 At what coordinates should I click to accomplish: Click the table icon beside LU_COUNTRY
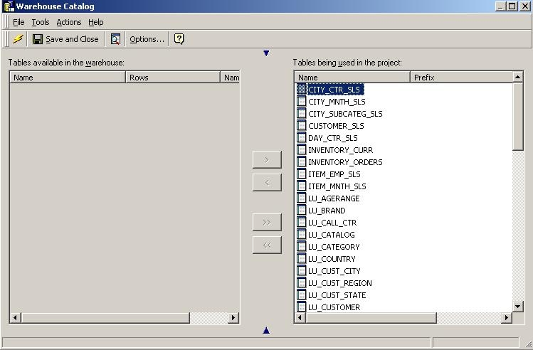(302, 259)
